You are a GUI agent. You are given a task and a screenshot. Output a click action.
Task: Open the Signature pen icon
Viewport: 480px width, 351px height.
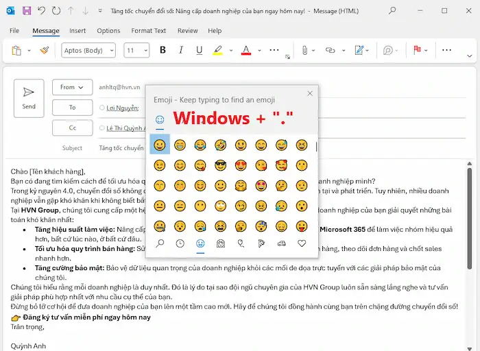[x=360, y=50]
